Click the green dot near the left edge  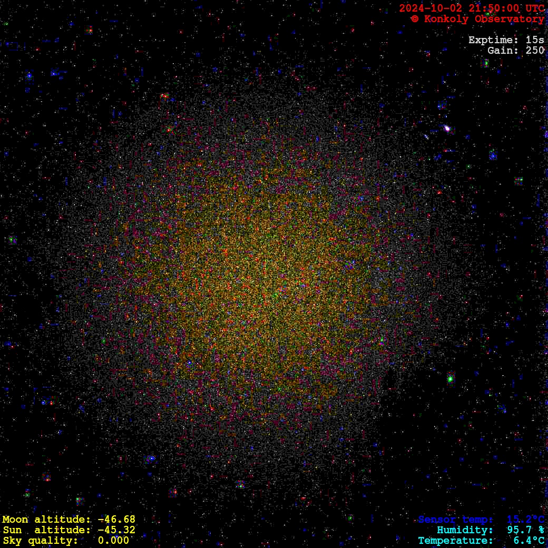pyautogui.click(x=11, y=240)
